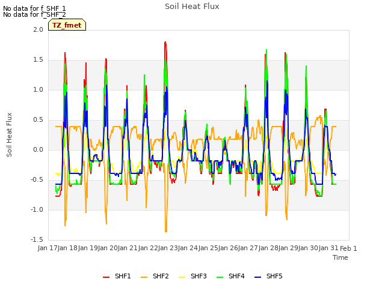Click the Jan 30 x-axis date label

tap(309, 248)
